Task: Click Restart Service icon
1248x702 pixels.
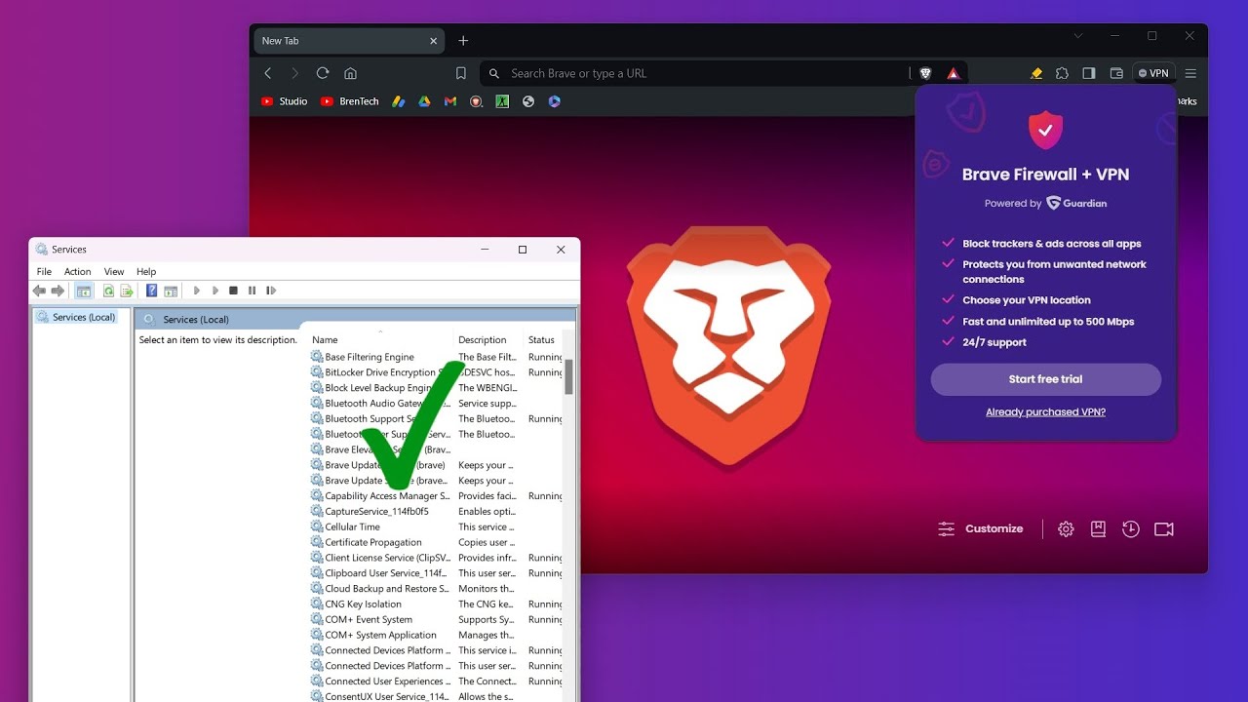Action: point(271,291)
